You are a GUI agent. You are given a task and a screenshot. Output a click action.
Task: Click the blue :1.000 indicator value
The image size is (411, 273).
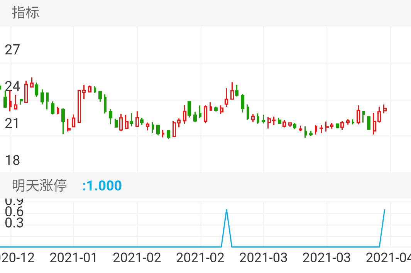click(x=102, y=185)
